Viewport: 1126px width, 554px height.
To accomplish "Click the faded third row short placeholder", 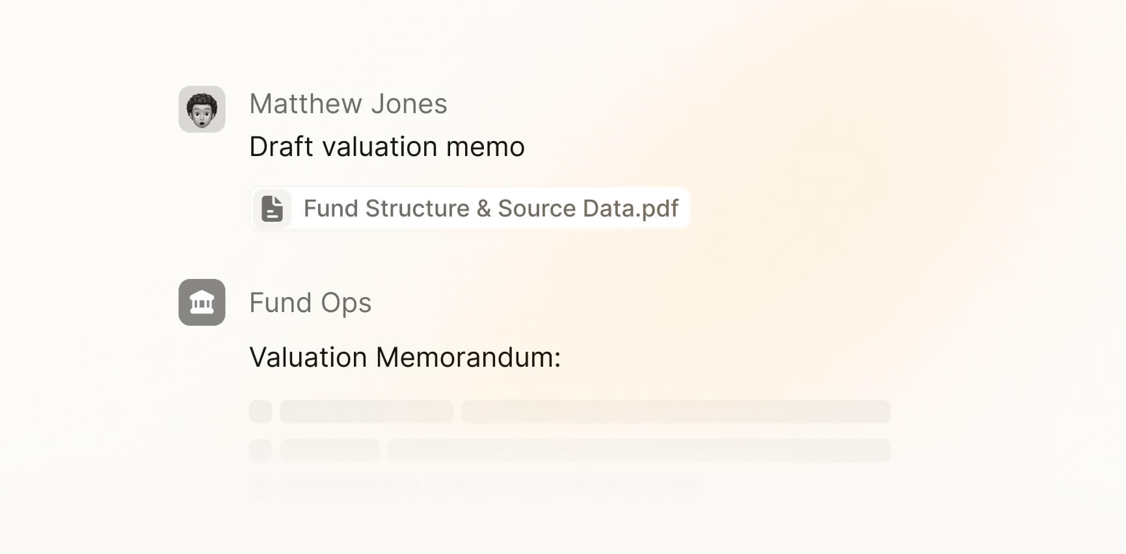I will pyautogui.click(x=350, y=486).
